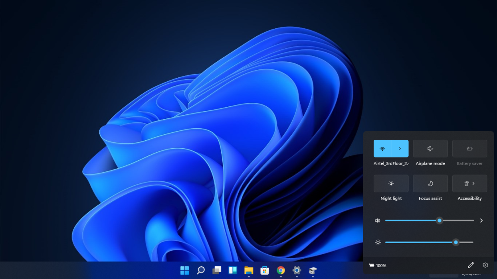Launch Google Chrome from the taskbar
The image size is (497, 279).
[281, 271]
